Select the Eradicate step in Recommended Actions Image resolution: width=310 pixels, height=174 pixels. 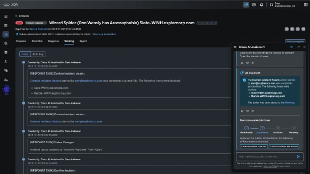coord(278,130)
